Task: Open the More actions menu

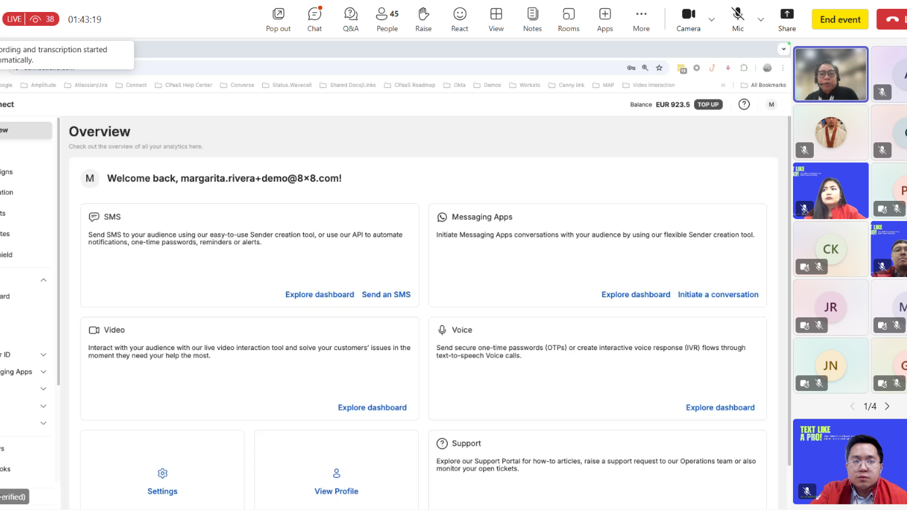Action: click(641, 19)
